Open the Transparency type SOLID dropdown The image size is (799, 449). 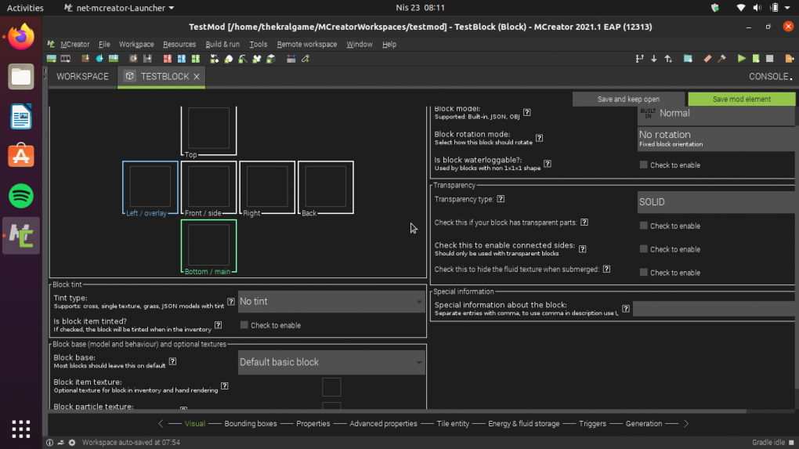[x=717, y=202]
